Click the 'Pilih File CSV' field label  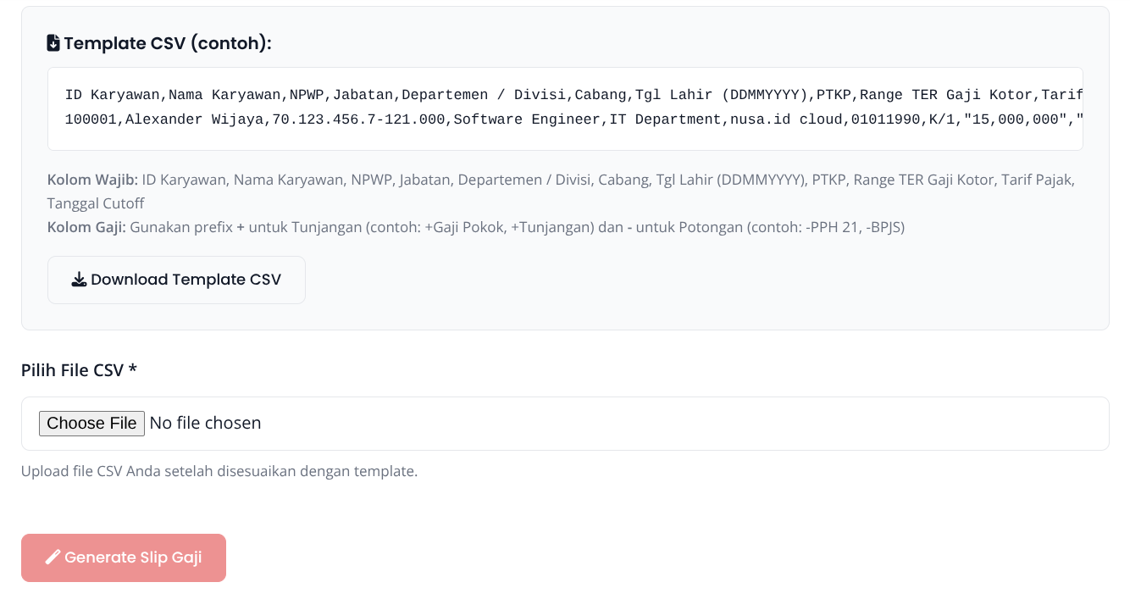click(72, 370)
